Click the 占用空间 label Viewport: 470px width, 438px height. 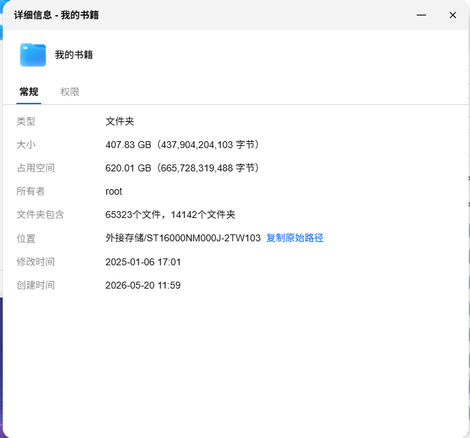(36, 168)
